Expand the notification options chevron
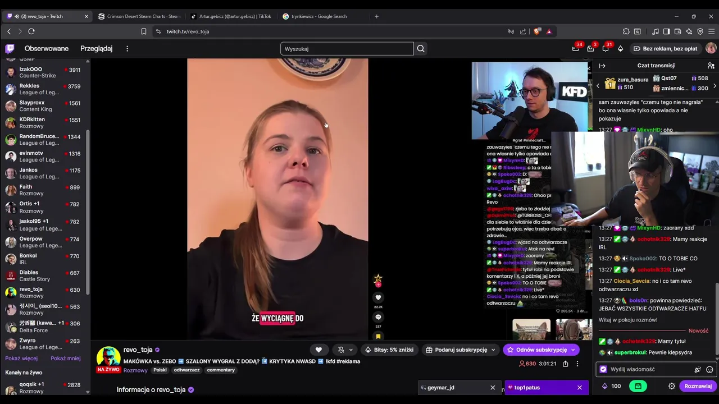This screenshot has width=719, height=404. tap(351, 350)
